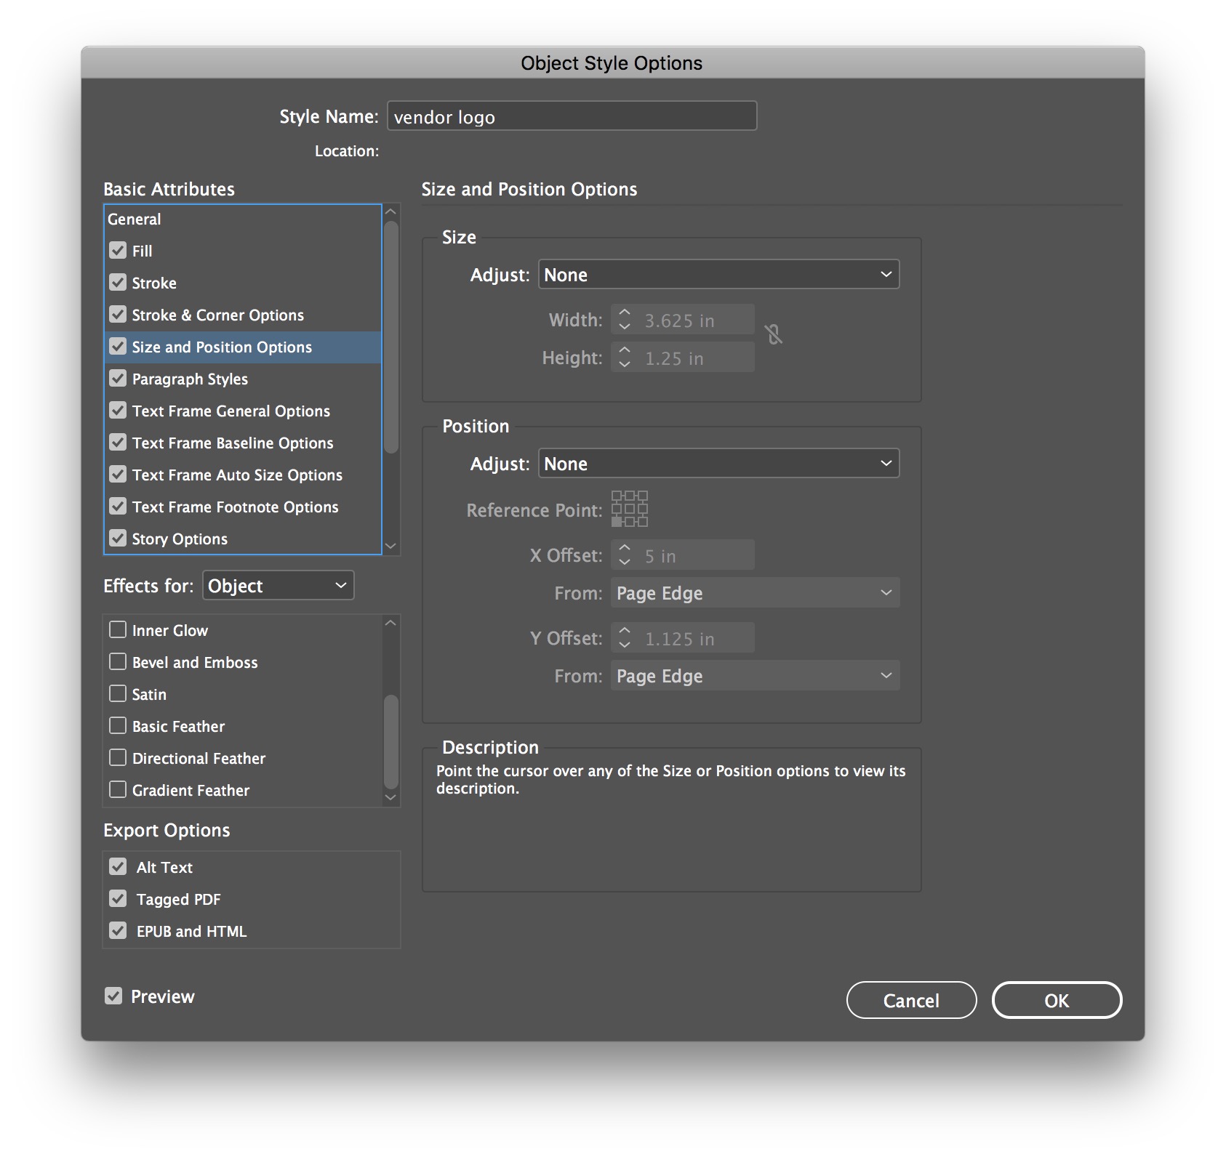Toggle the Text Frame General Options checkbox
The image size is (1226, 1157).
pos(118,411)
